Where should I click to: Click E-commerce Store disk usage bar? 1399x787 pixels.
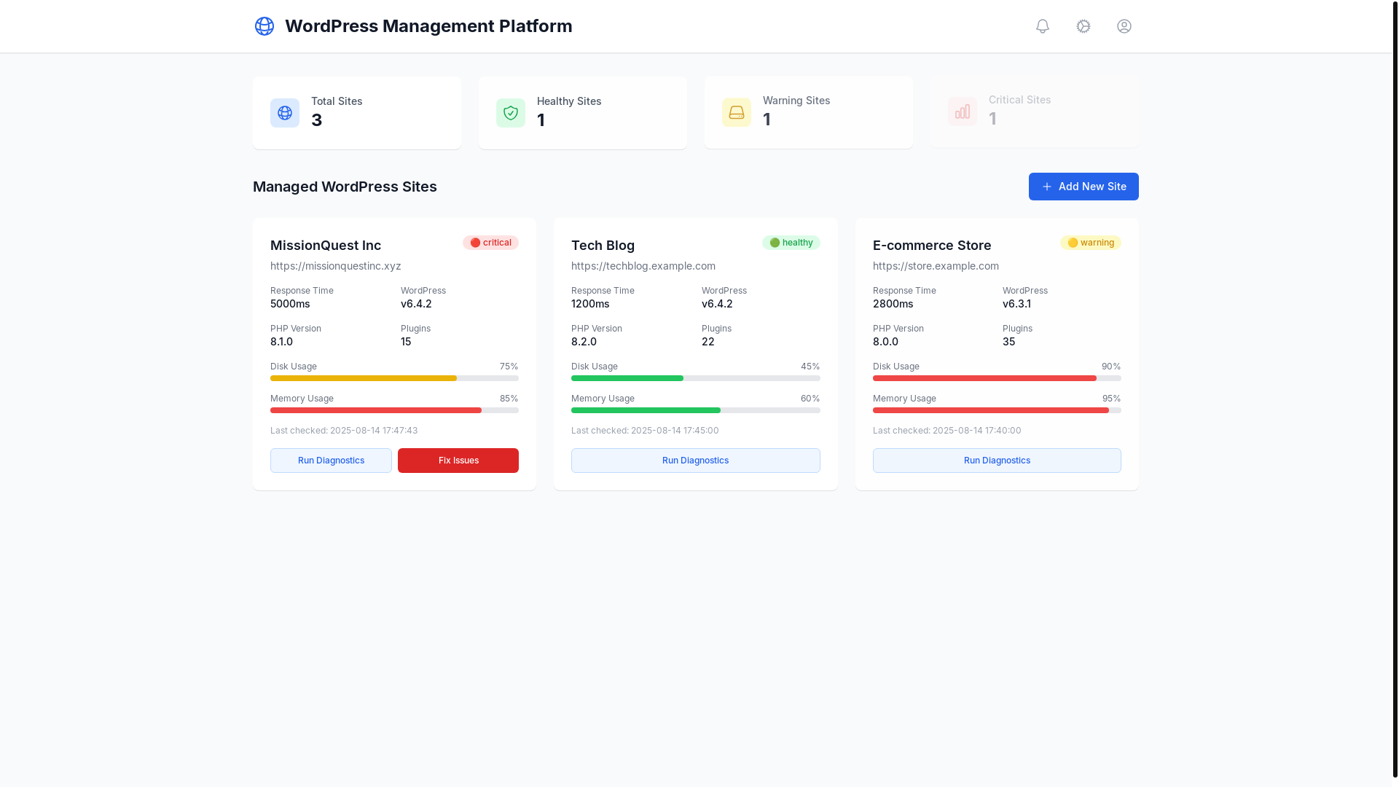point(997,378)
